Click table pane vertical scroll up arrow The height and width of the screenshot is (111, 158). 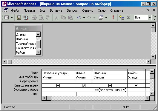(153, 25)
